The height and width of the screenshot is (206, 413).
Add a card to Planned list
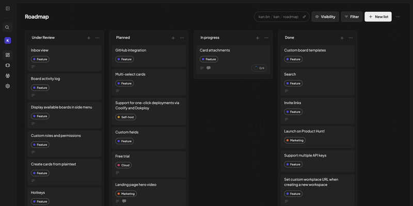tap(173, 38)
